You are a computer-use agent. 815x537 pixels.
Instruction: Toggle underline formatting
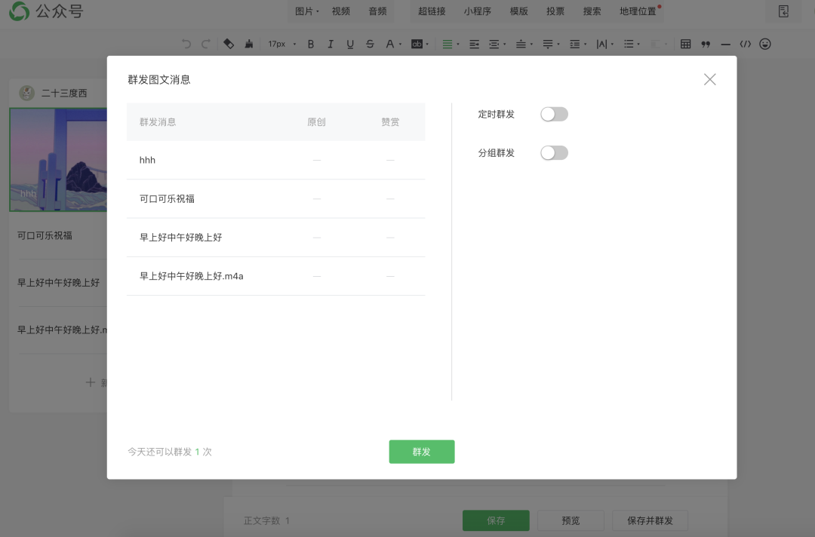(x=350, y=44)
